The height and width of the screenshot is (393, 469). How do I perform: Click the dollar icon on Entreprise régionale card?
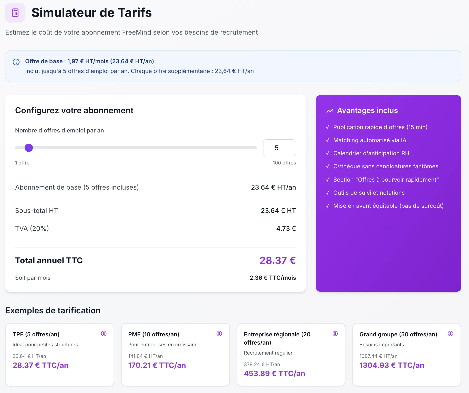(x=335, y=334)
